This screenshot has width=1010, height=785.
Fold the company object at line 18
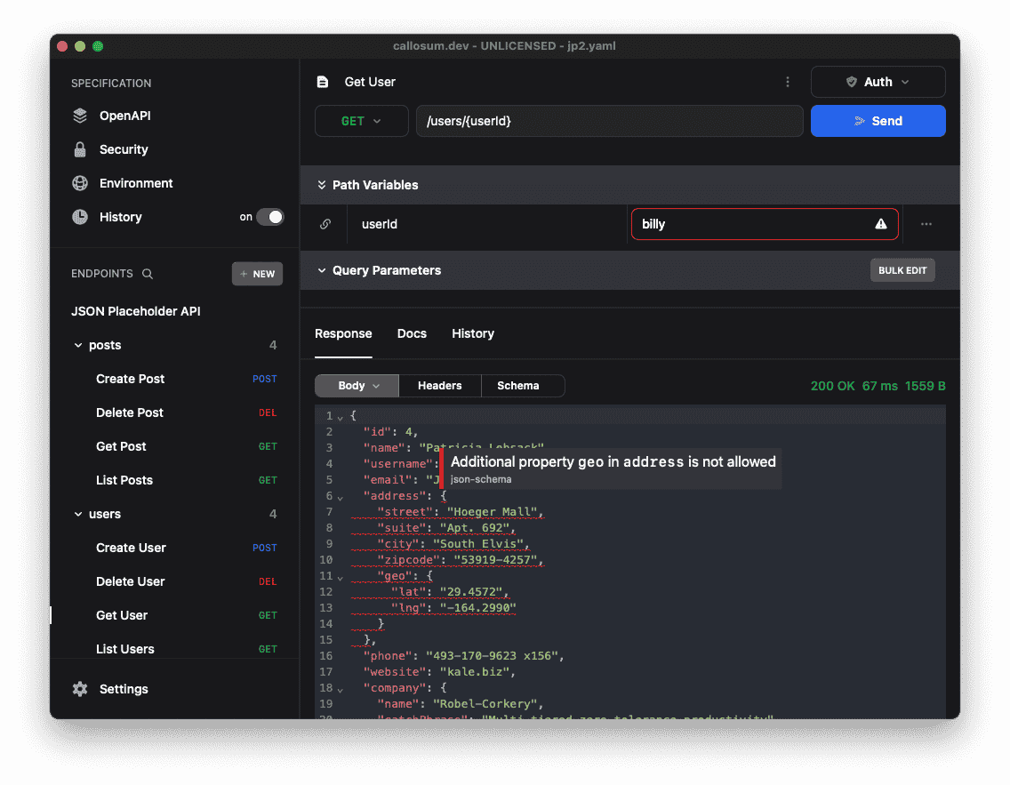coord(341,690)
